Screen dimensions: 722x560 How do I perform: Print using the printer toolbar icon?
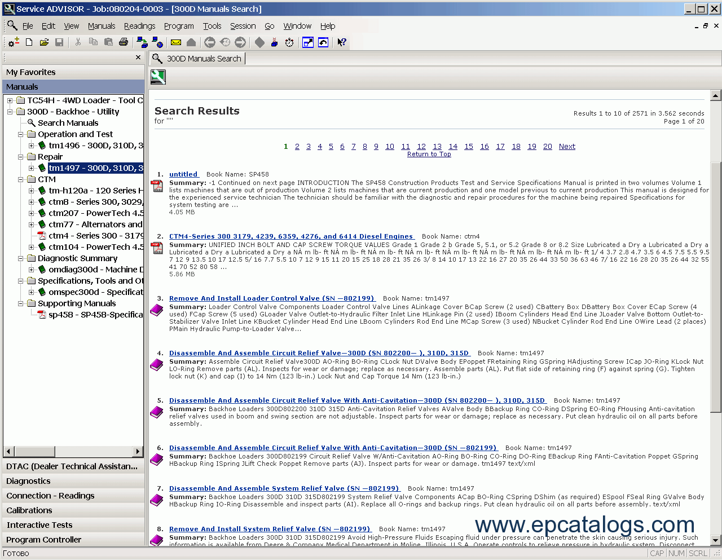pos(124,42)
